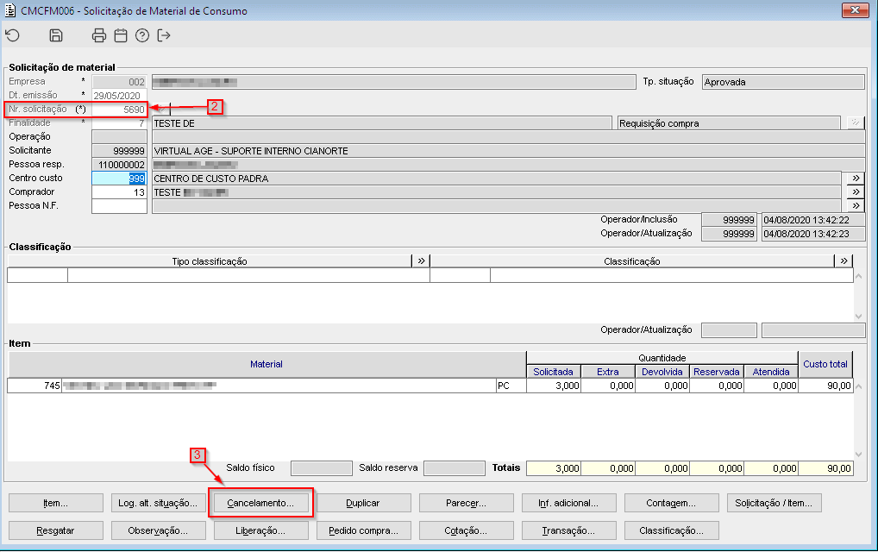Viewport: 878px width, 552px height.
Task: Click the Totais Solicitada value 3,000
Action: [554, 468]
